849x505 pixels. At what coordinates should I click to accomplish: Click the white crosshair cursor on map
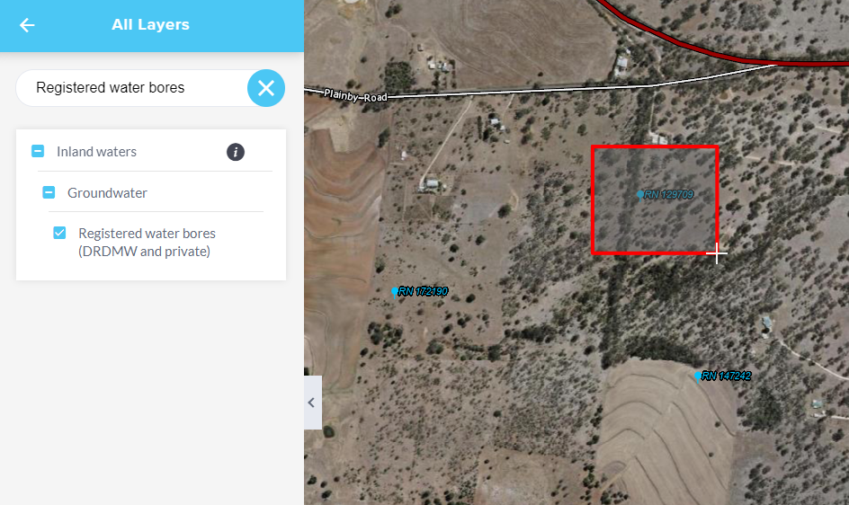click(717, 252)
